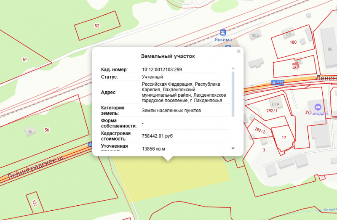Screen dimensions: 337x220
Task: Click the Форма собственности label
Action: [119, 123]
